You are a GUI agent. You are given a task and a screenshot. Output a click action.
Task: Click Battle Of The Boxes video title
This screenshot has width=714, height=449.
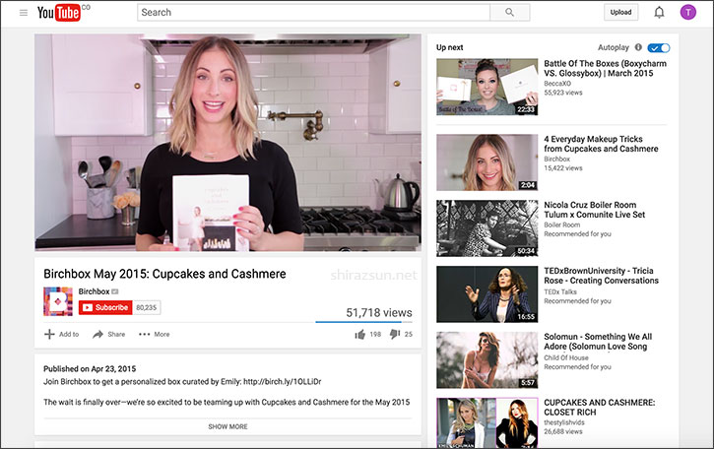tap(605, 68)
